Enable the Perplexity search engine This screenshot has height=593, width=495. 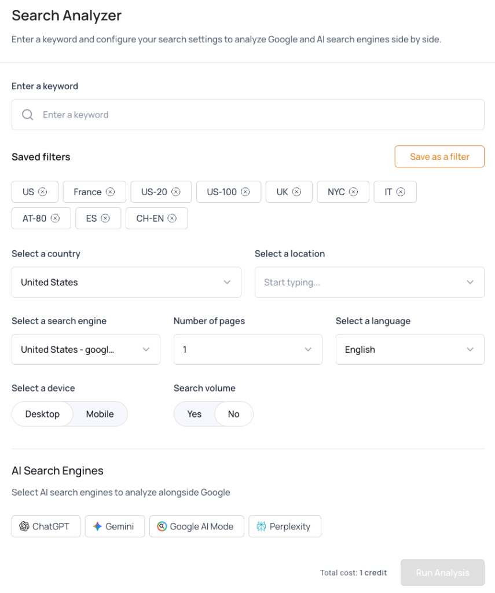[284, 526]
